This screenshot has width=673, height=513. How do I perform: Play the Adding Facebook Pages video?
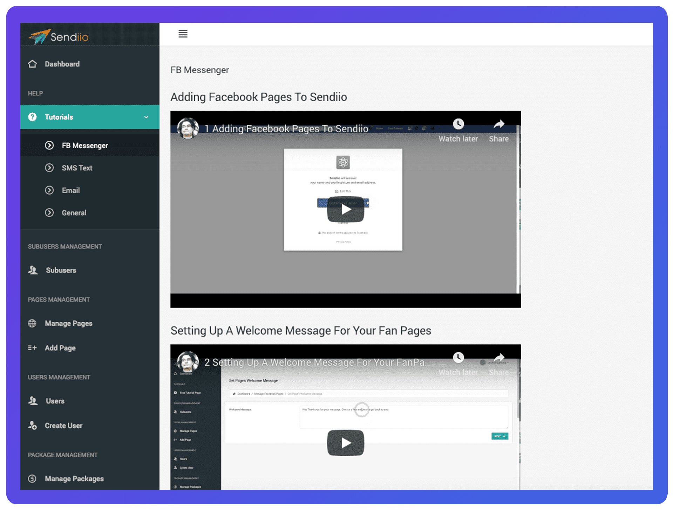click(x=345, y=209)
